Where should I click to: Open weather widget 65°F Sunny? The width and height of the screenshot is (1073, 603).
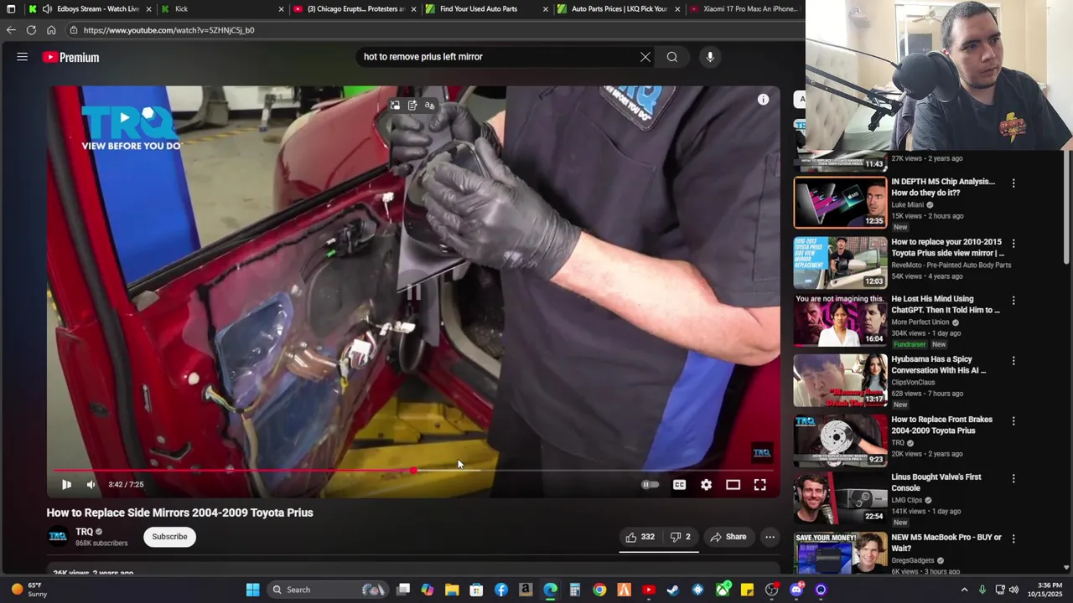[29, 590]
